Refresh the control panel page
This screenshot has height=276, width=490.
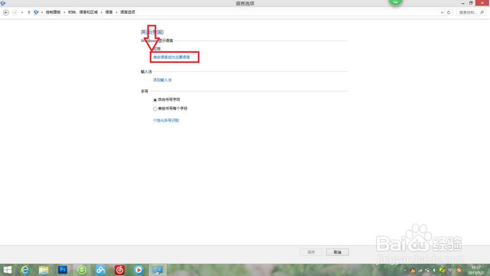pyautogui.click(x=449, y=13)
